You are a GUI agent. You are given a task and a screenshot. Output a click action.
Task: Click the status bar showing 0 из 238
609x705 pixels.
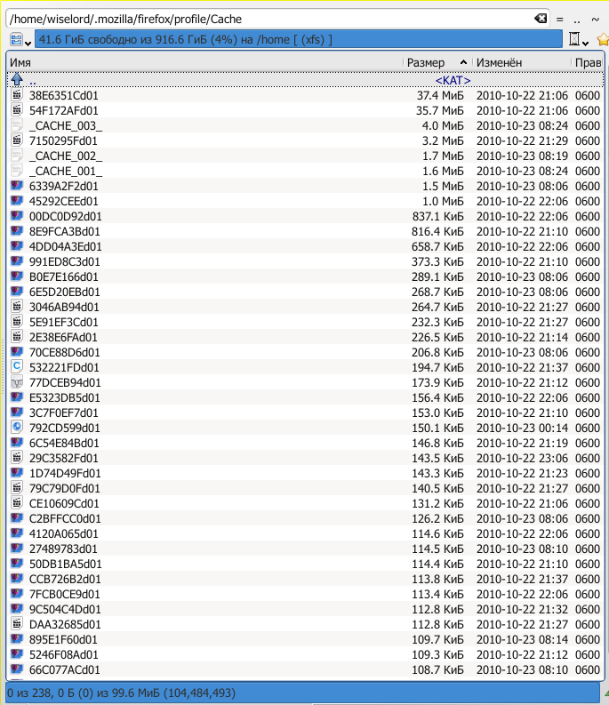point(302,693)
